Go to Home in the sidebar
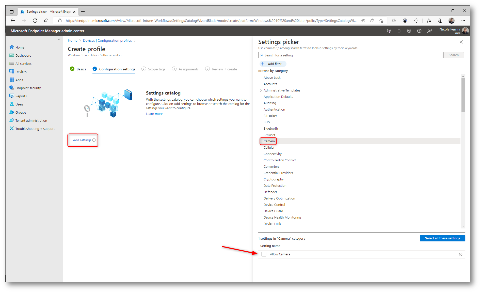 [x=20, y=47]
